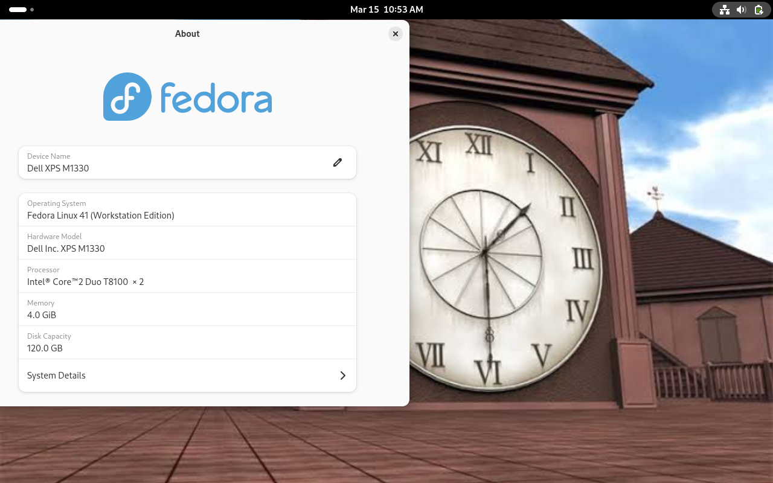Click the fedora wordmark text
Screen dimensions: 773x483
[216, 98]
